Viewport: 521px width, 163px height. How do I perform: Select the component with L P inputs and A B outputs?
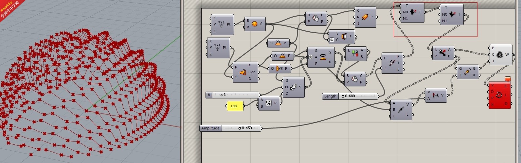pyautogui.click(x=443, y=53)
